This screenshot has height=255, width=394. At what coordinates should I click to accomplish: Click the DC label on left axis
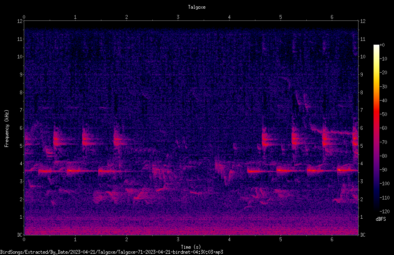pos(20,235)
